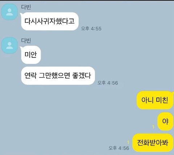Click the '오후 4:55' timestamp
This screenshot has height=155, width=174.
pyautogui.click(x=91, y=29)
